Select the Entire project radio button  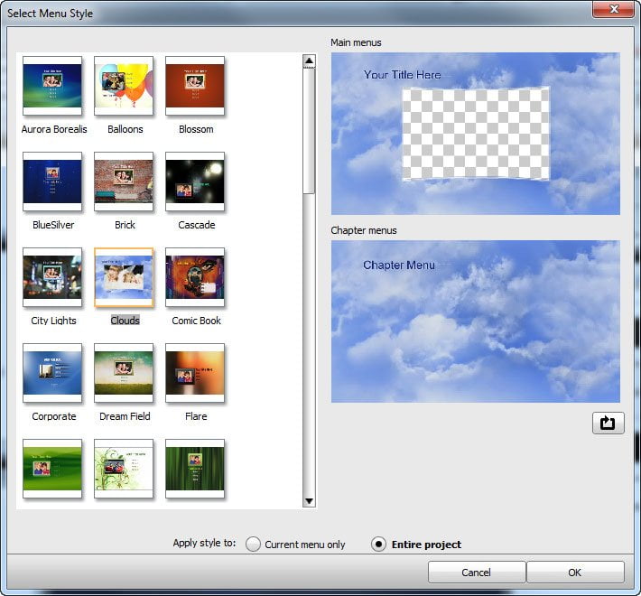(x=378, y=545)
